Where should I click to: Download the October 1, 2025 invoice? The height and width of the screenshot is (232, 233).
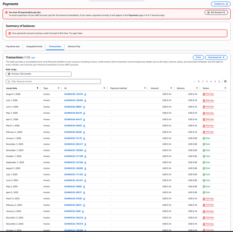click(85, 156)
